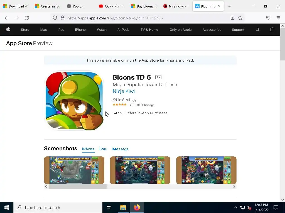Open the Intense Gameplay screenshot
This screenshot has height=213, width=285.
(x=206, y=170)
